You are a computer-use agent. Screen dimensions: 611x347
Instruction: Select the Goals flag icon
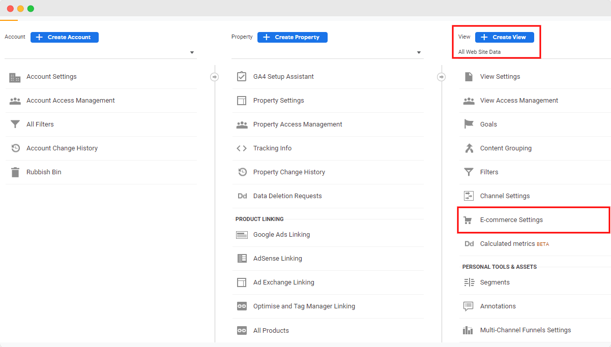468,124
